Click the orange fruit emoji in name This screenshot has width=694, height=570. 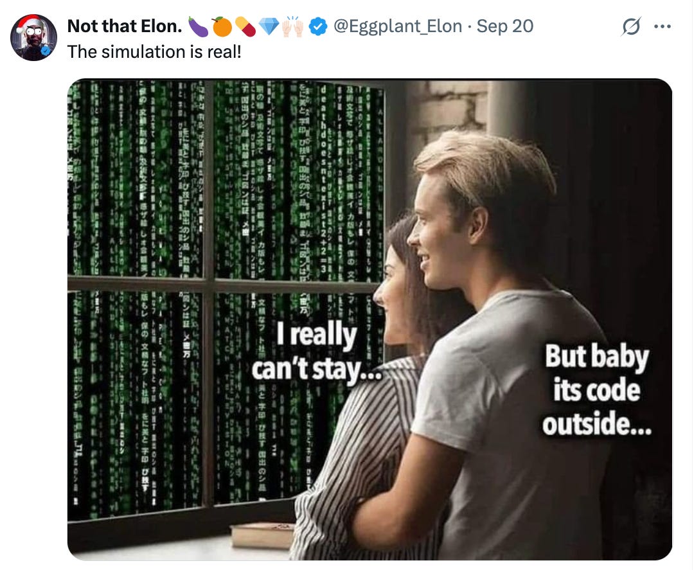pos(222,26)
